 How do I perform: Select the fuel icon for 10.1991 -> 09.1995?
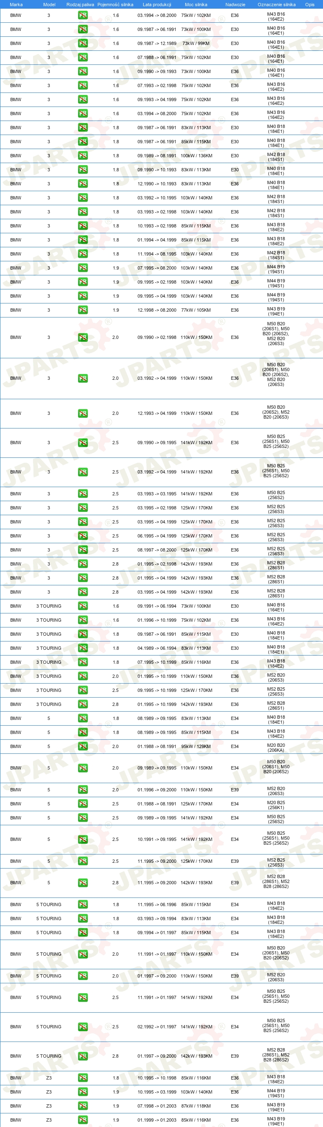83,839
